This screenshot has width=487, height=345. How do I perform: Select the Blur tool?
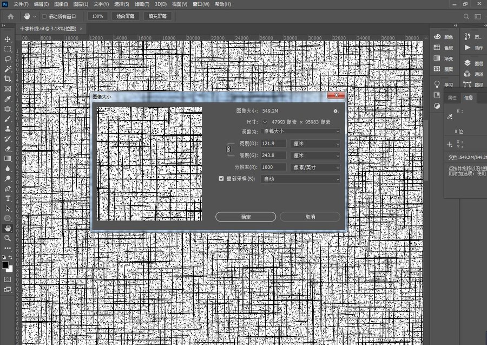[x=8, y=168]
